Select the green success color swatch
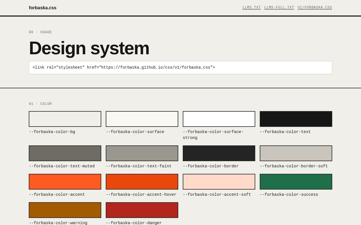This screenshot has height=225, width=361. pyautogui.click(x=296, y=182)
